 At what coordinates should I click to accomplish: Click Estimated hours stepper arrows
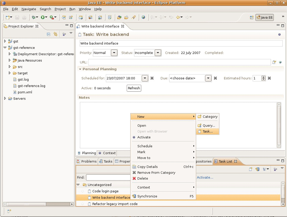[263, 78]
